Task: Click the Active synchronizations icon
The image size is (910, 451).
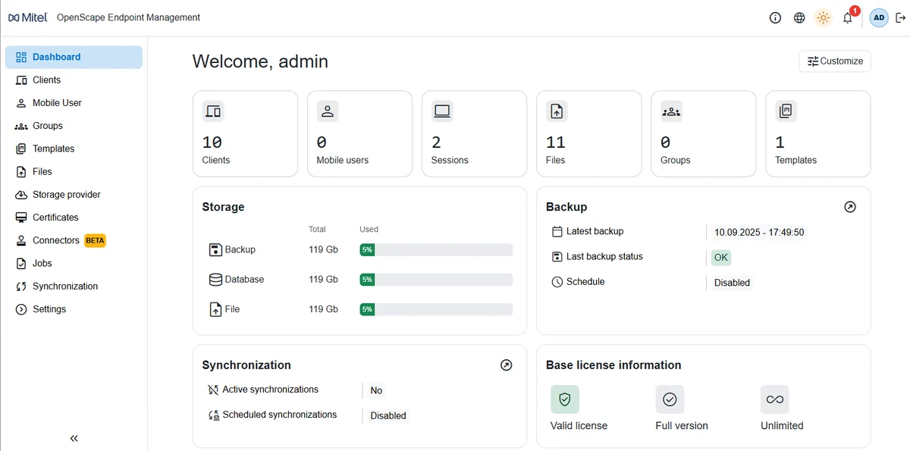Action: [x=213, y=390]
